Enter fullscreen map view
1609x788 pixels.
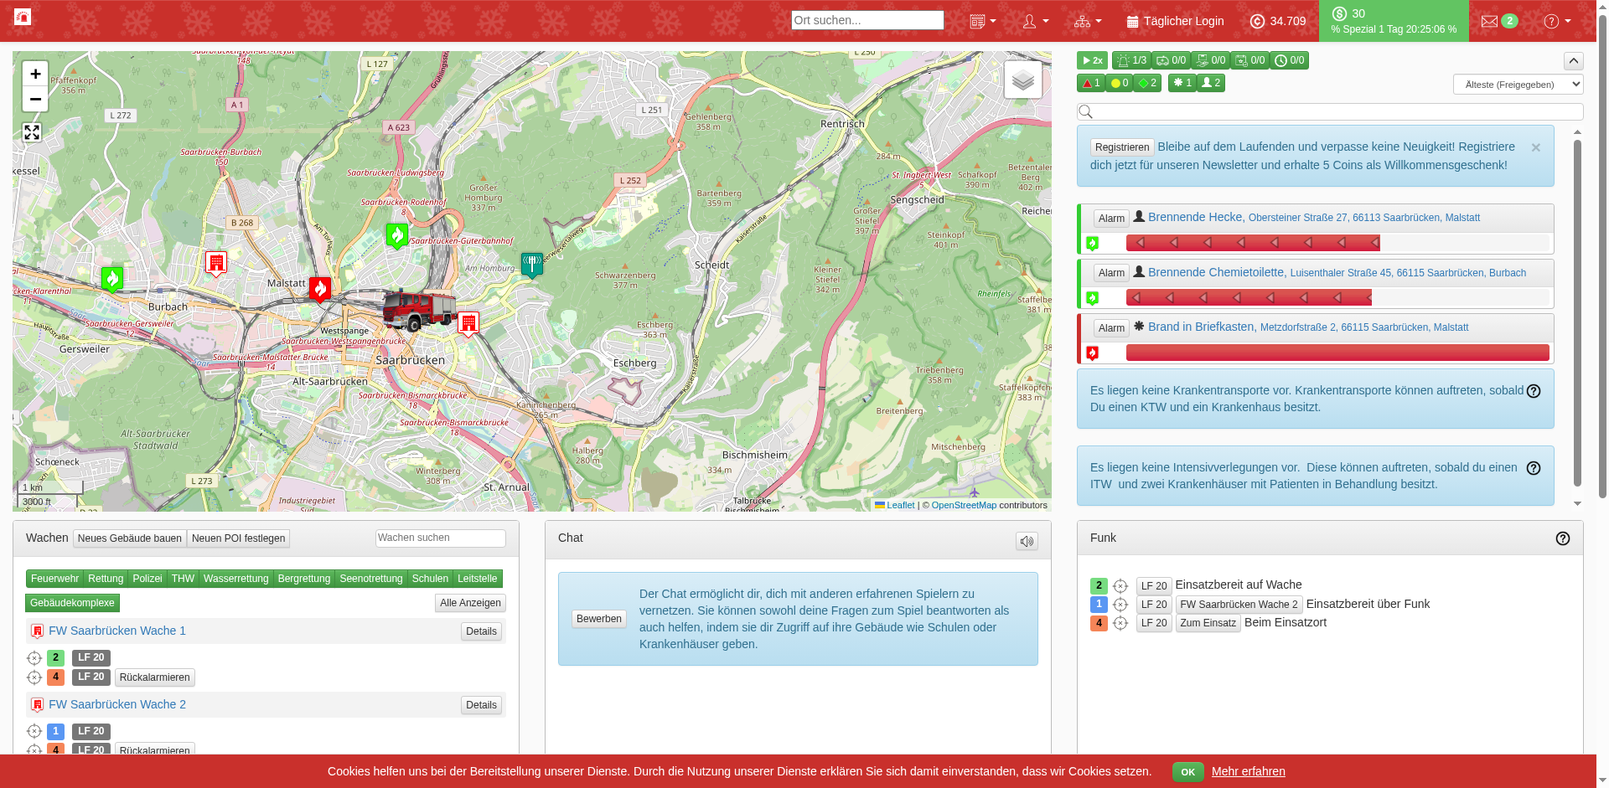pos(32,132)
